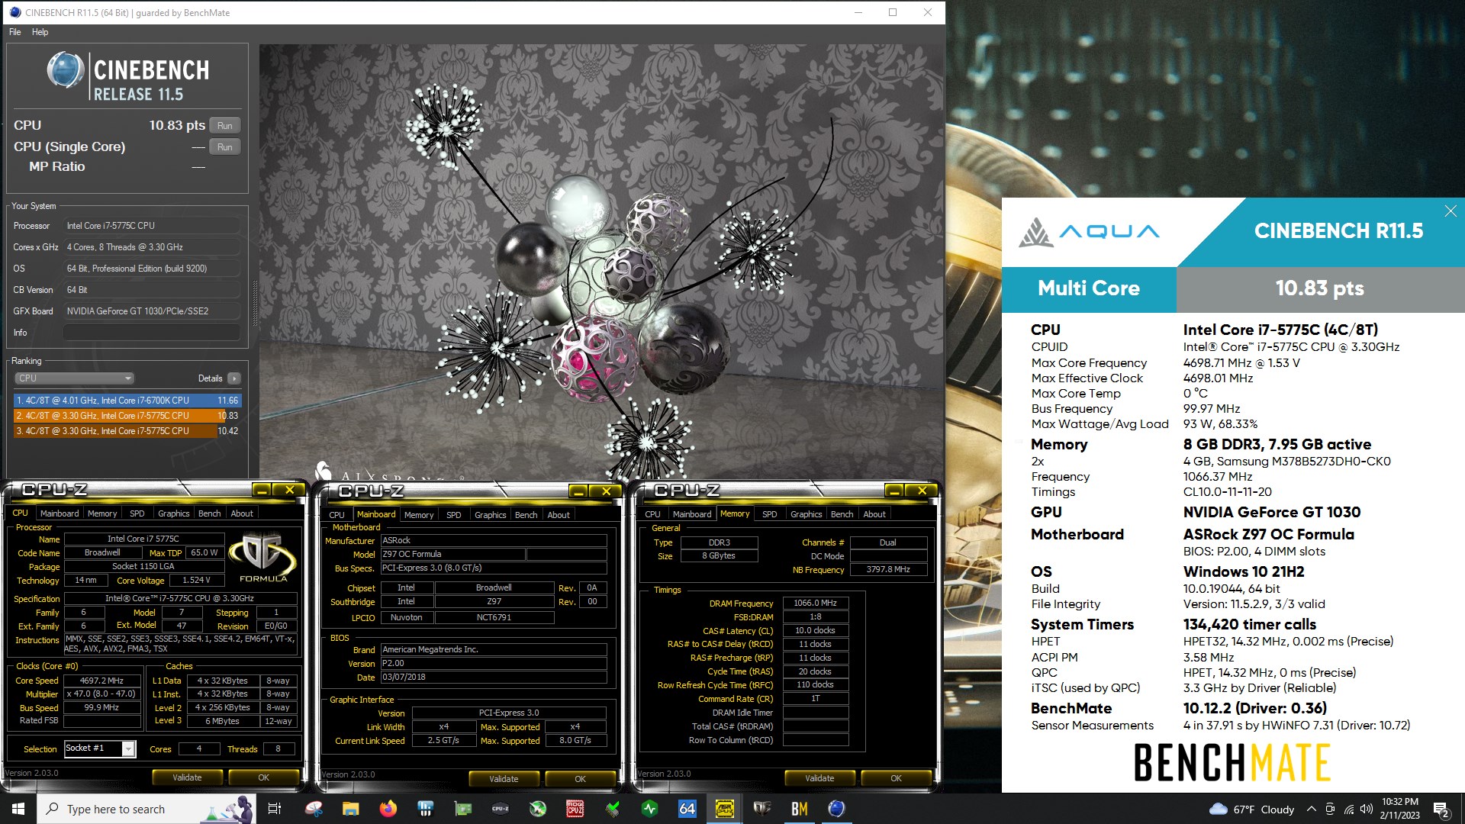1465x824 pixels.
Task: Open Snipping Tool from the taskbar
Action: pos(314,809)
